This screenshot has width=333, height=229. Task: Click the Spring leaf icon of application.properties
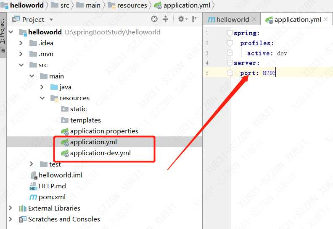click(x=65, y=131)
